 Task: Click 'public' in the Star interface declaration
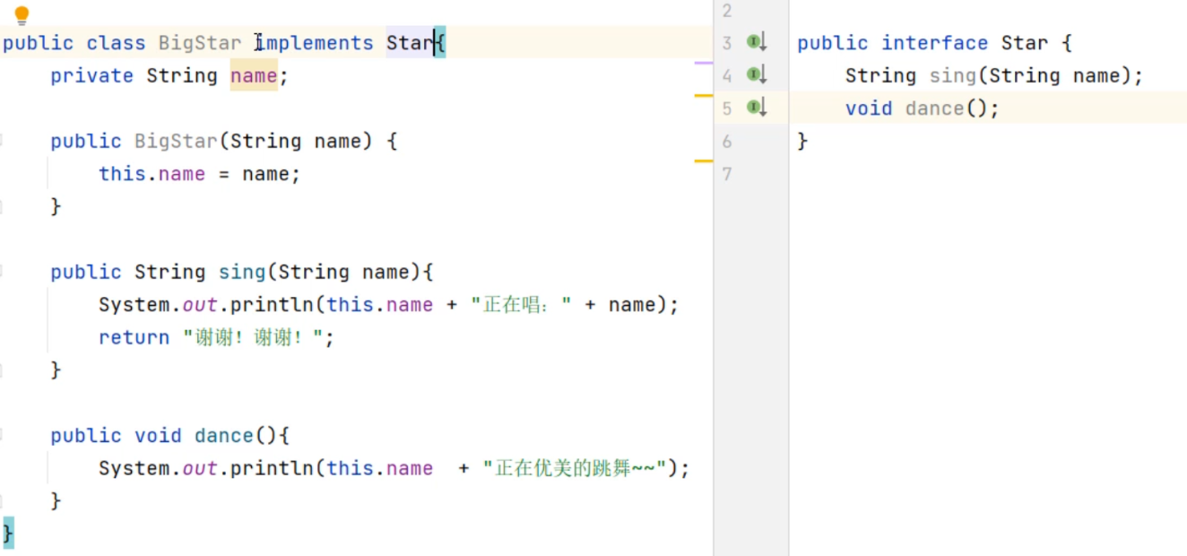click(833, 43)
